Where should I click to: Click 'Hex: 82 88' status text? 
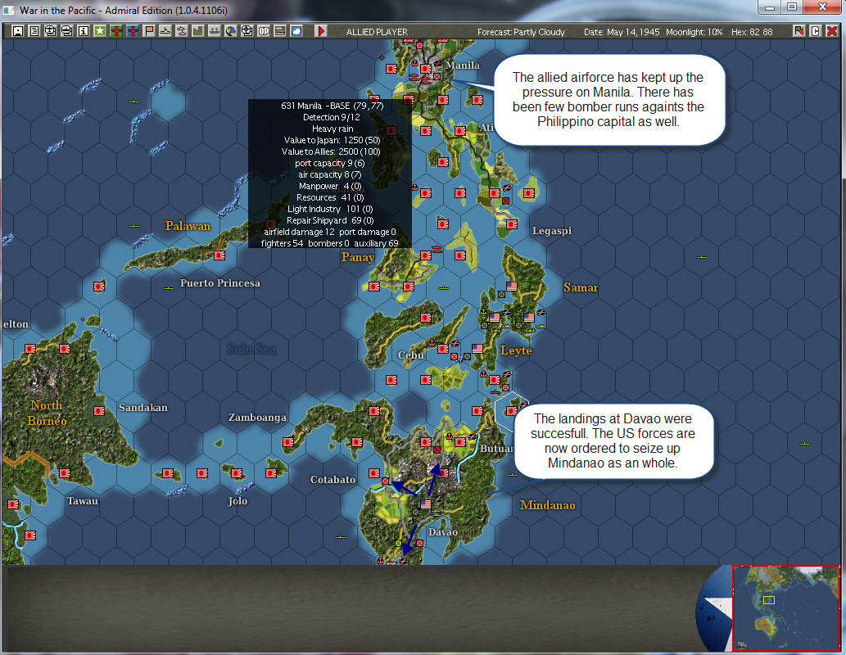pos(752,32)
